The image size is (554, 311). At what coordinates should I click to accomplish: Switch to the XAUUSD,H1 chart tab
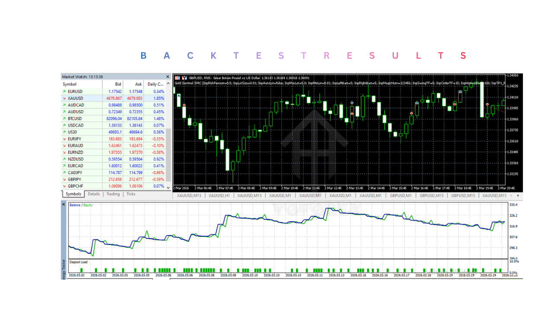tap(219, 196)
